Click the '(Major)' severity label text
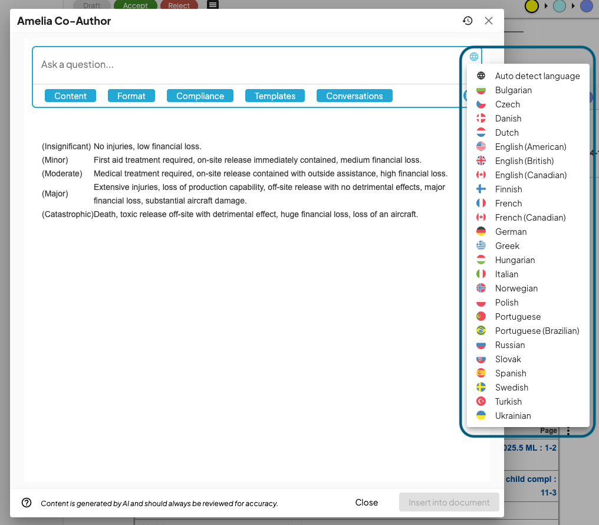Viewport: 599px width, 525px height. 55,193
